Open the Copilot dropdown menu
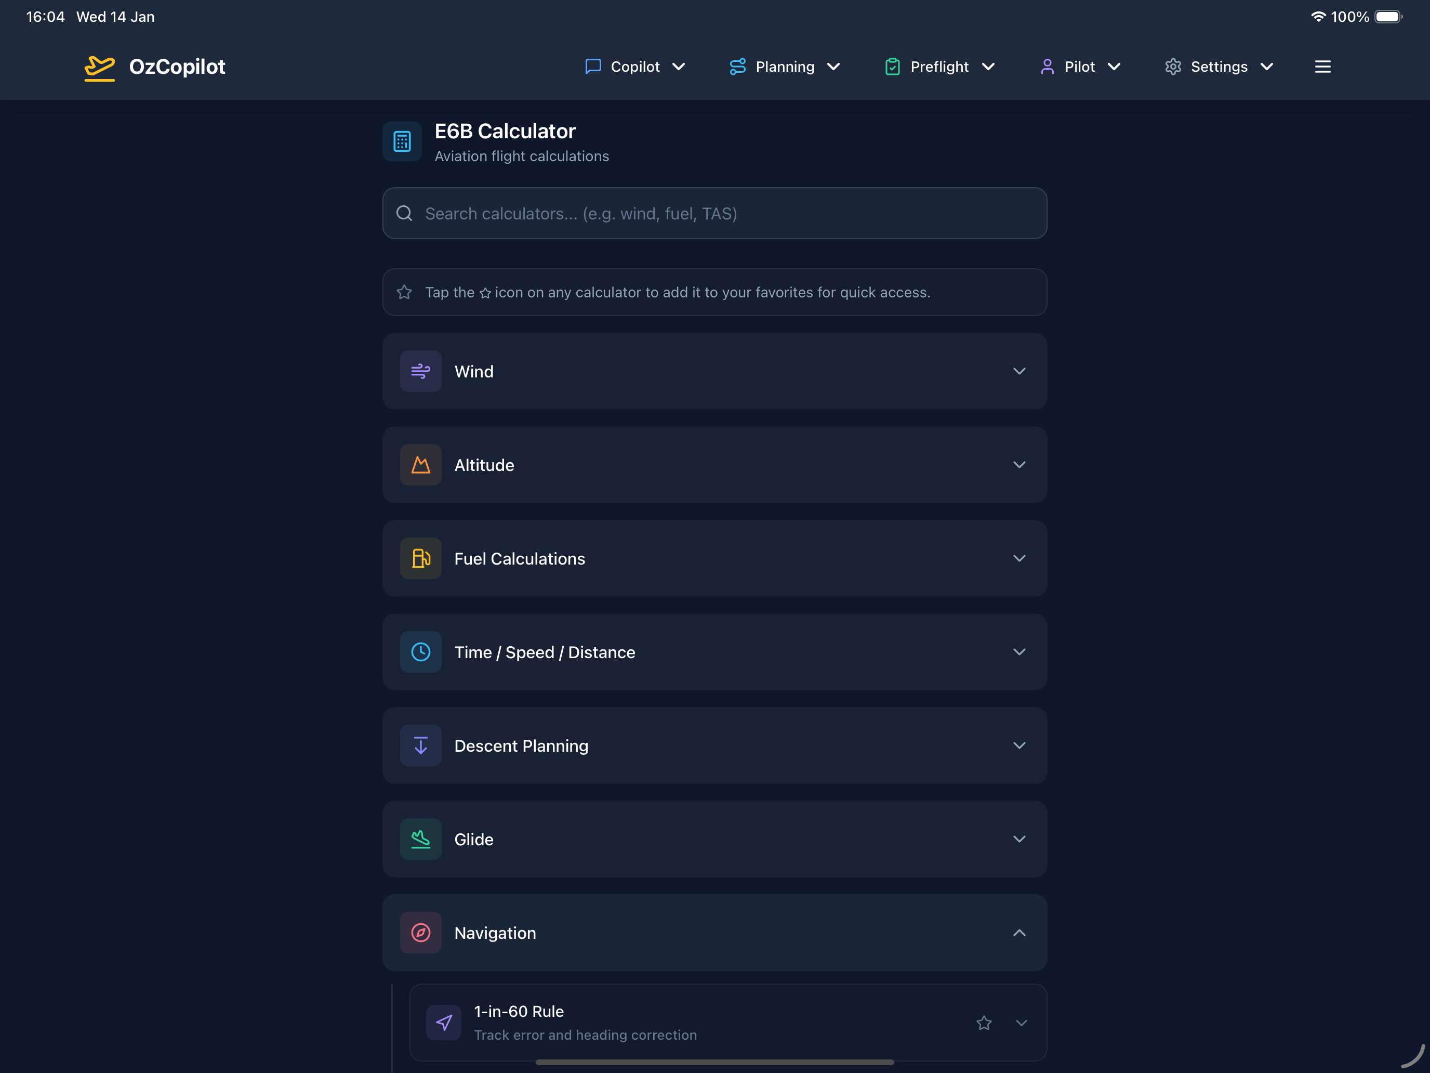This screenshot has width=1430, height=1073. pyautogui.click(x=635, y=67)
